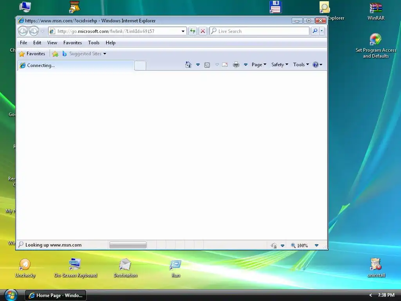The height and width of the screenshot is (301, 401).
Task: Expand the address bar history dropdown
Action: click(183, 31)
